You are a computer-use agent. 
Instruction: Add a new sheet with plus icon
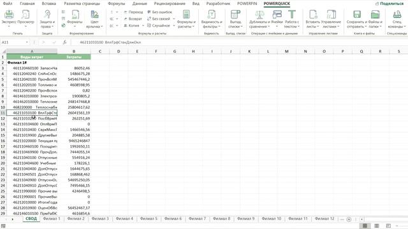349,219
